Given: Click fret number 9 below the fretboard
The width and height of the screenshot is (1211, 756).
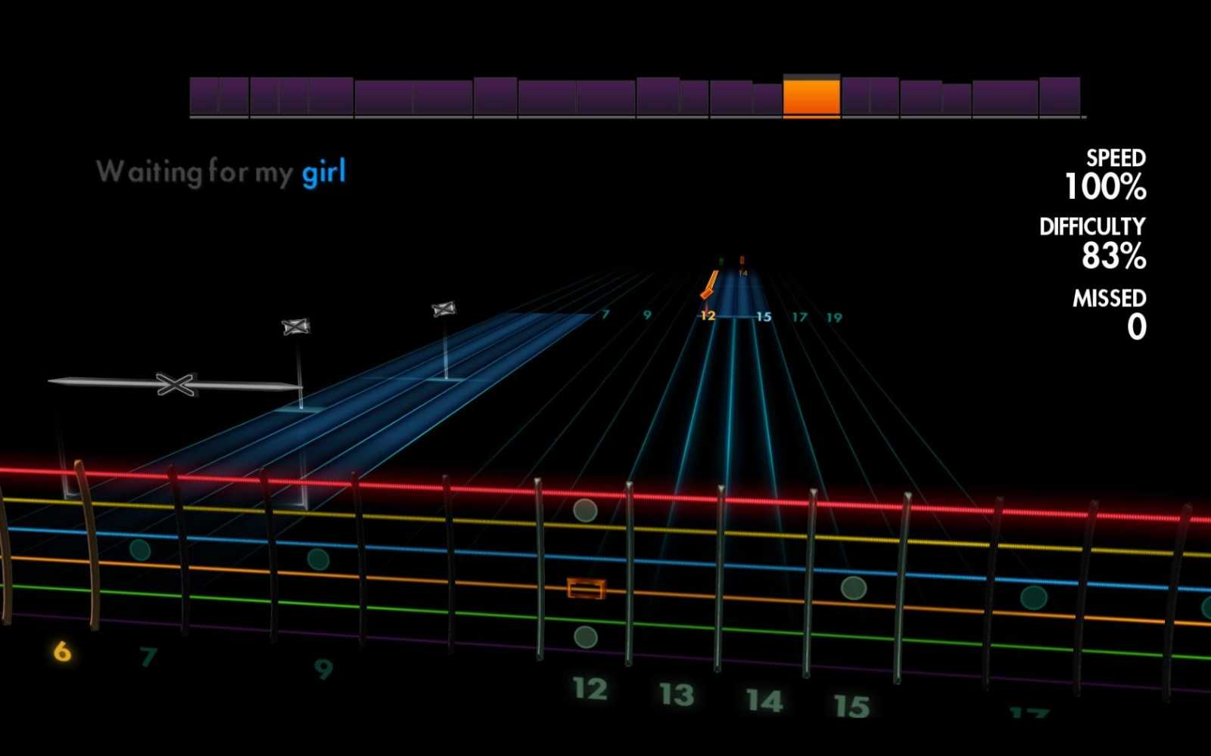Looking at the screenshot, I should pyautogui.click(x=323, y=668).
